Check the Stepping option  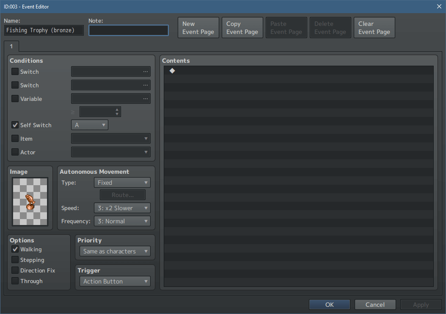coord(15,260)
